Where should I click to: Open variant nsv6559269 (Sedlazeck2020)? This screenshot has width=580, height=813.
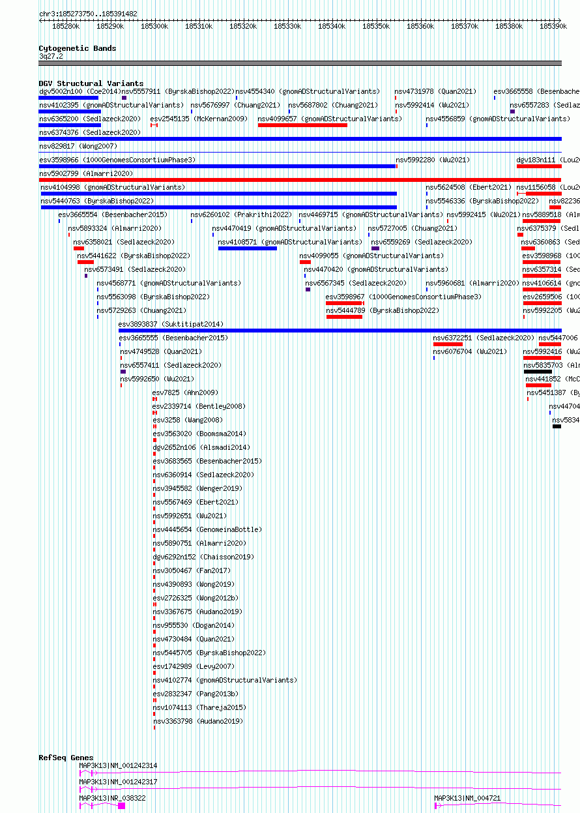(x=422, y=242)
